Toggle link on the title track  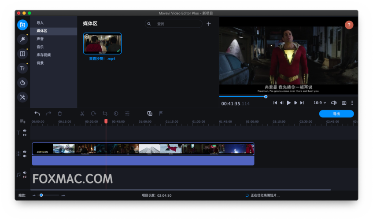point(25,135)
